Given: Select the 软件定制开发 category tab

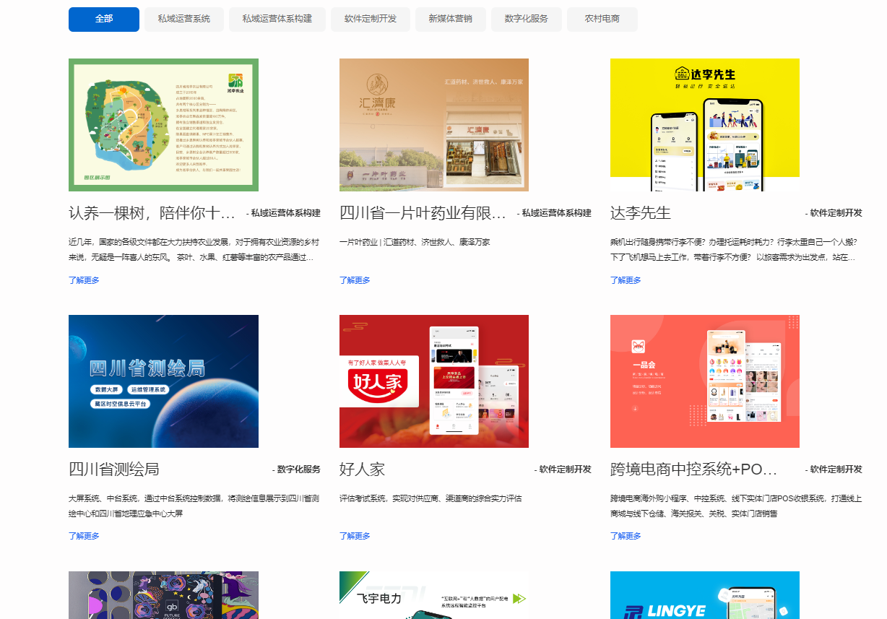Looking at the screenshot, I should pyautogui.click(x=370, y=20).
